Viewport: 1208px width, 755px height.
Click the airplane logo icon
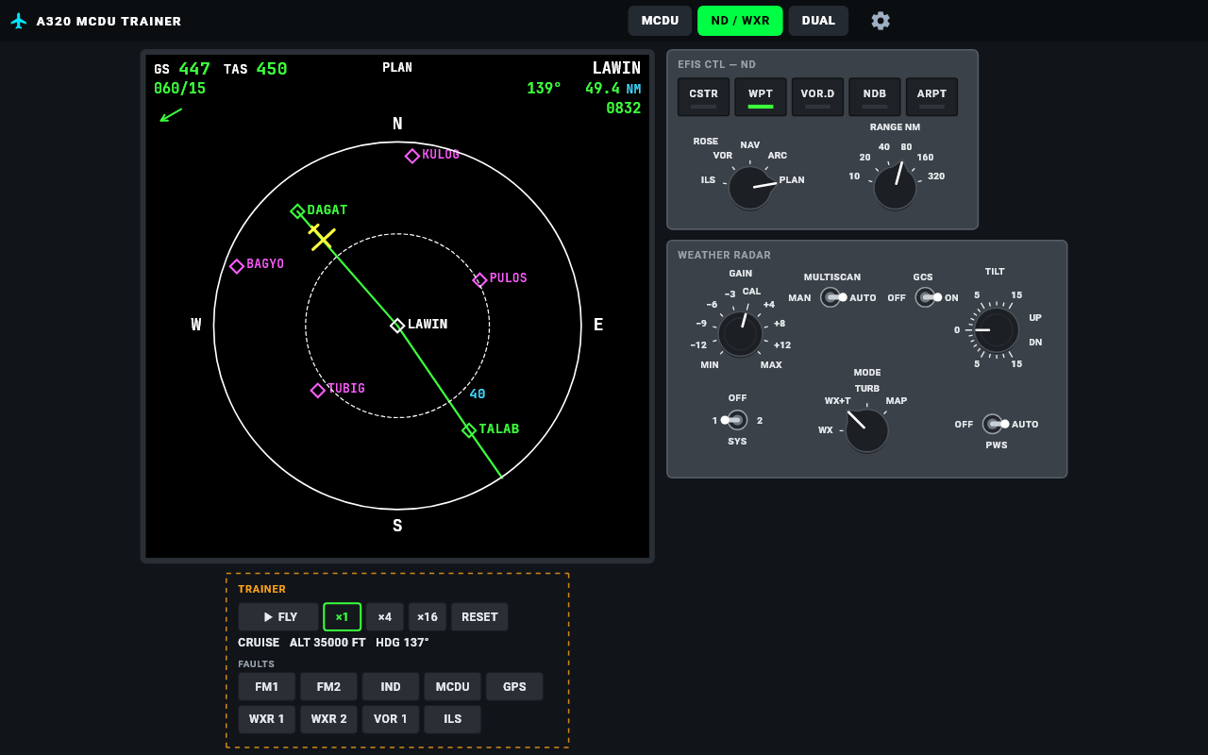pyautogui.click(x=19, y=21)
